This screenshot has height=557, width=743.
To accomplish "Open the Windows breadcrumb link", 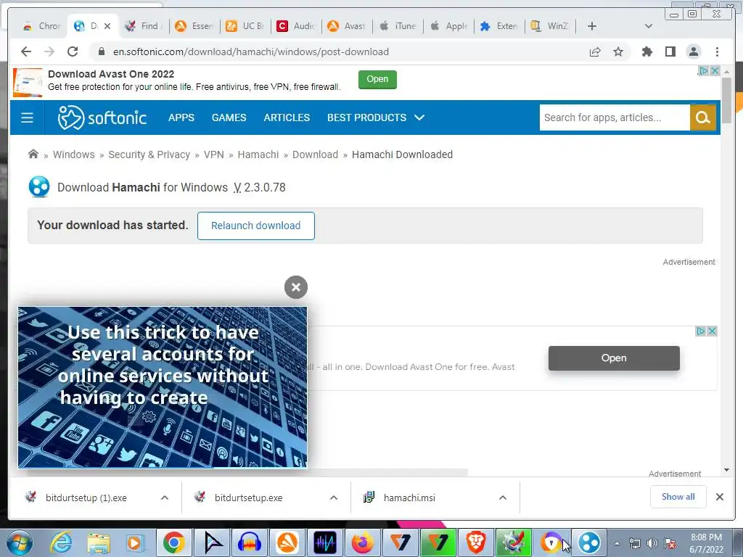I will [74, 154].
